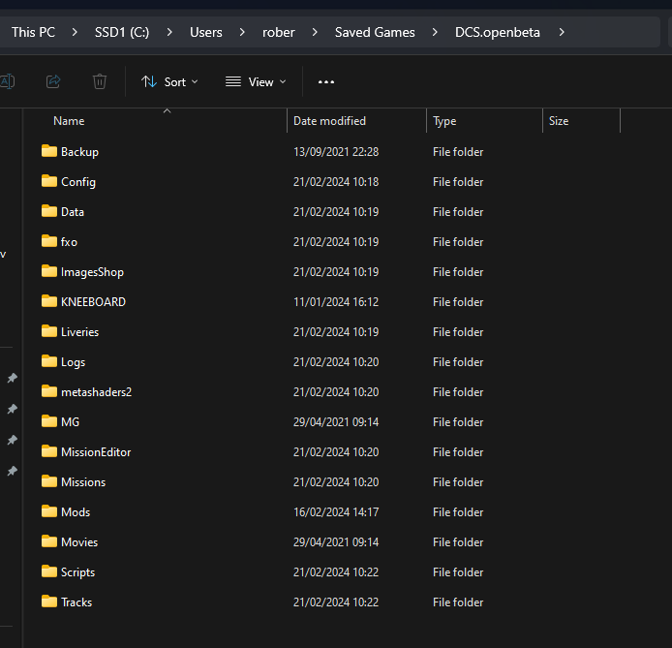Click date 13/09/2021 22:28
The height and width of the screenshot is (648, 672).
(x=336, y=152)
